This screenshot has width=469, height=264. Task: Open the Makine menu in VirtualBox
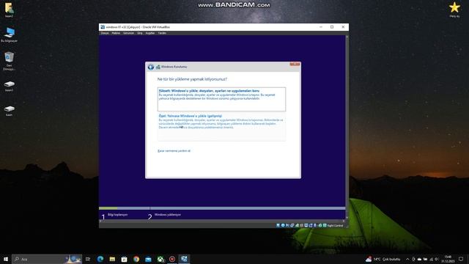[116, 33]
